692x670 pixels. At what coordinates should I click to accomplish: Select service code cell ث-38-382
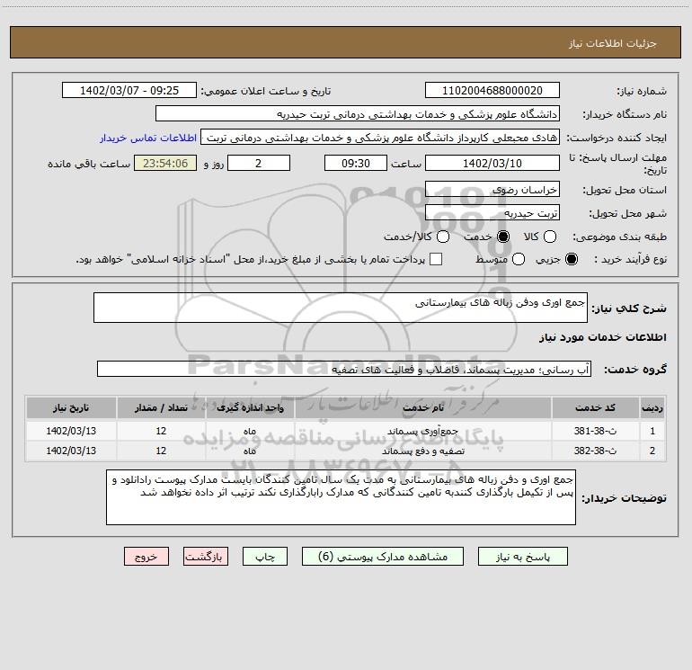[595, 451]
